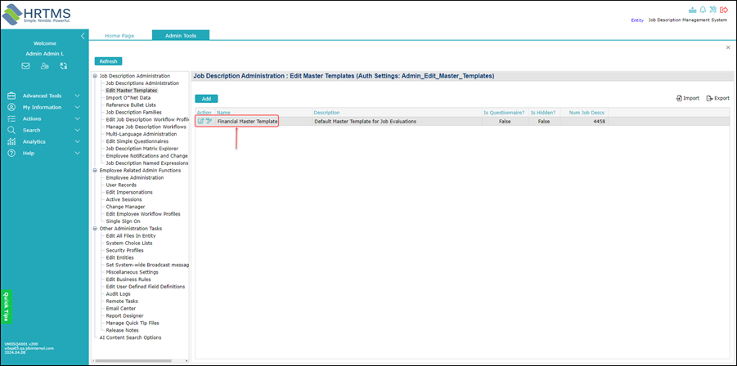The width and height of the screenshot is (737, 366).
Task: Select the Admin Tools tab
Action: point(181,36)
